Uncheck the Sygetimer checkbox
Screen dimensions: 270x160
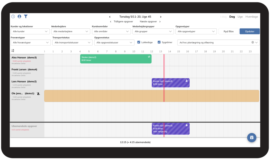[x=159, y=42]
